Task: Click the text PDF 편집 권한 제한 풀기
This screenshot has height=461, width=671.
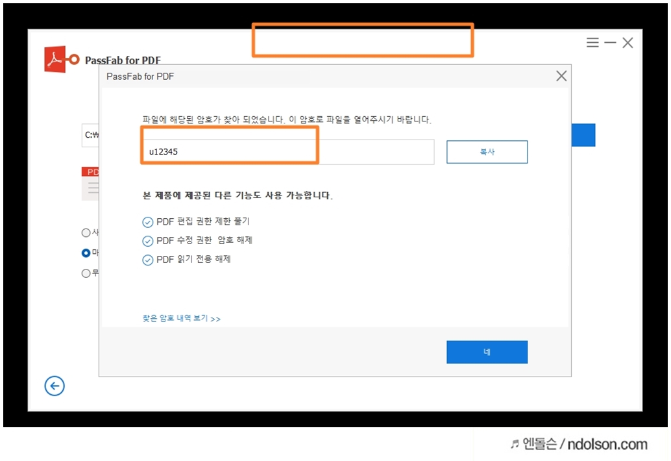Action: (203, 221)
